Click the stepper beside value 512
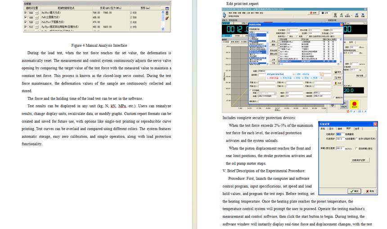This screenshot has width=387, height=229. coord(37,27)
